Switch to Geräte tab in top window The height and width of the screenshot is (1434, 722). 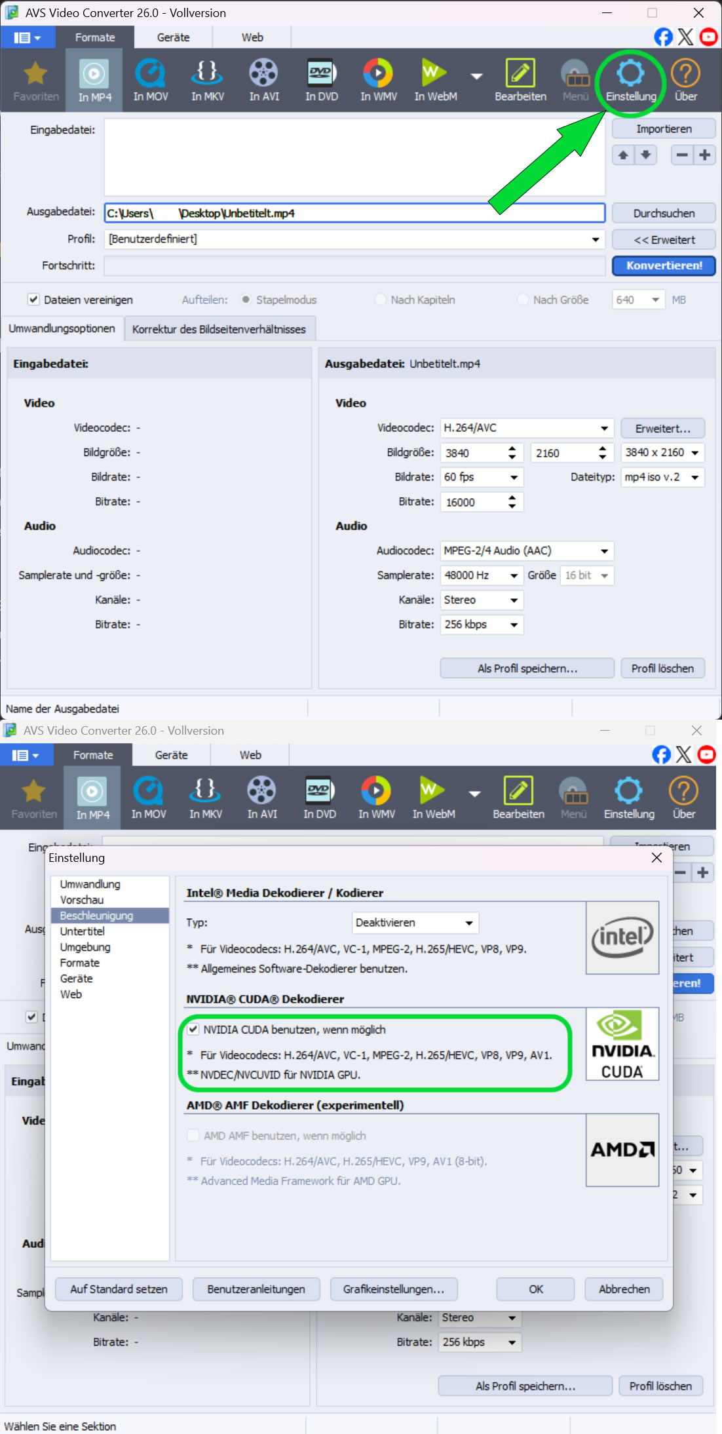coord(173,37)
